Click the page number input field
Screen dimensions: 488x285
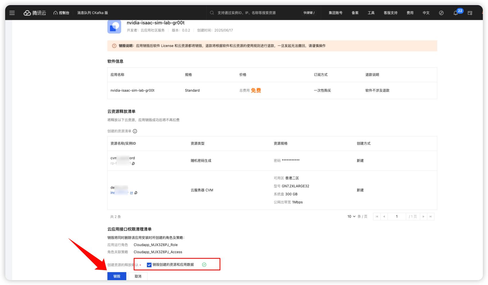[397, 217]
